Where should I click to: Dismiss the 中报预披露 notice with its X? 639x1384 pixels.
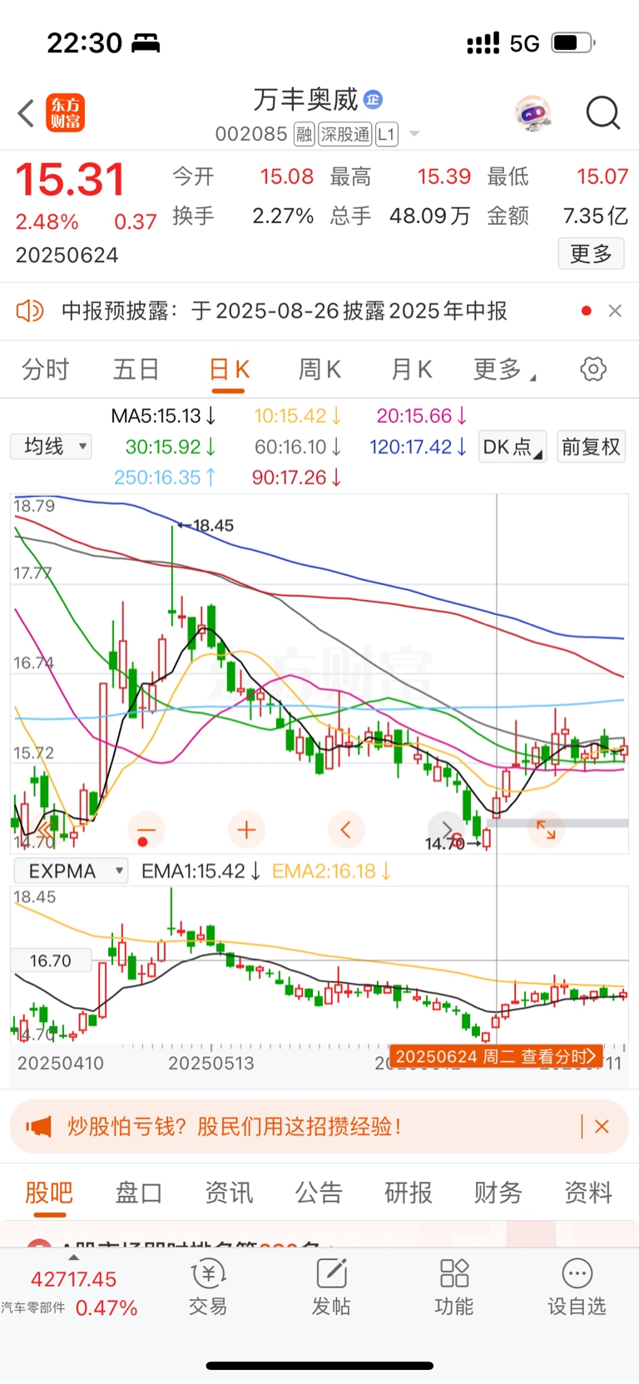pos(615,310)
